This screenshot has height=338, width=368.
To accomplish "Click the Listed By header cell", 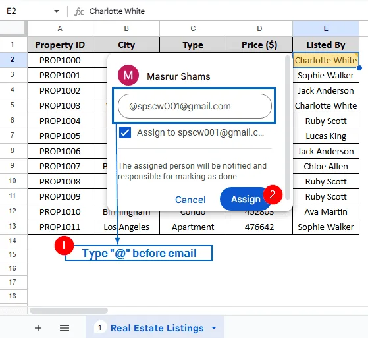I will pos(326,45).
